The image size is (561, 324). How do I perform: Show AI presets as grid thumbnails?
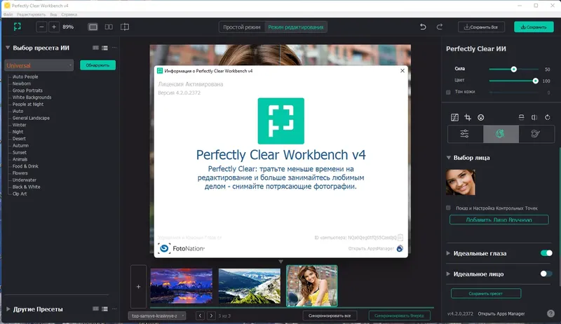(x=95, y=48)
